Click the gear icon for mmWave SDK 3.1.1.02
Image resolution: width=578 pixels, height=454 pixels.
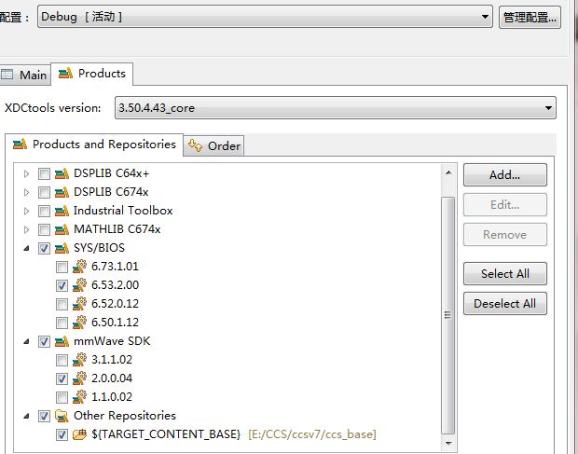79,360
